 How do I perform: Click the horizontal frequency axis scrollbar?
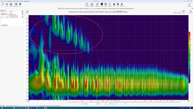(x=124, y=102)
